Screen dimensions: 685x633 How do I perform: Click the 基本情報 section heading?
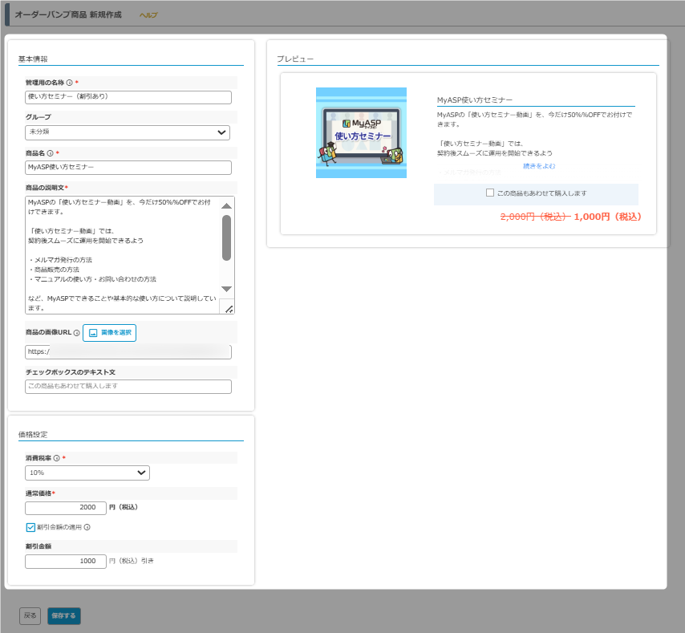point(33,59)
